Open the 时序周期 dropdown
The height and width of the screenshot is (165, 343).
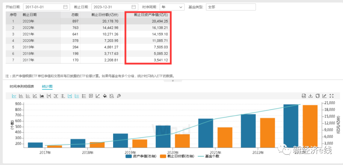pyautogui.click(x=172, y=7)
